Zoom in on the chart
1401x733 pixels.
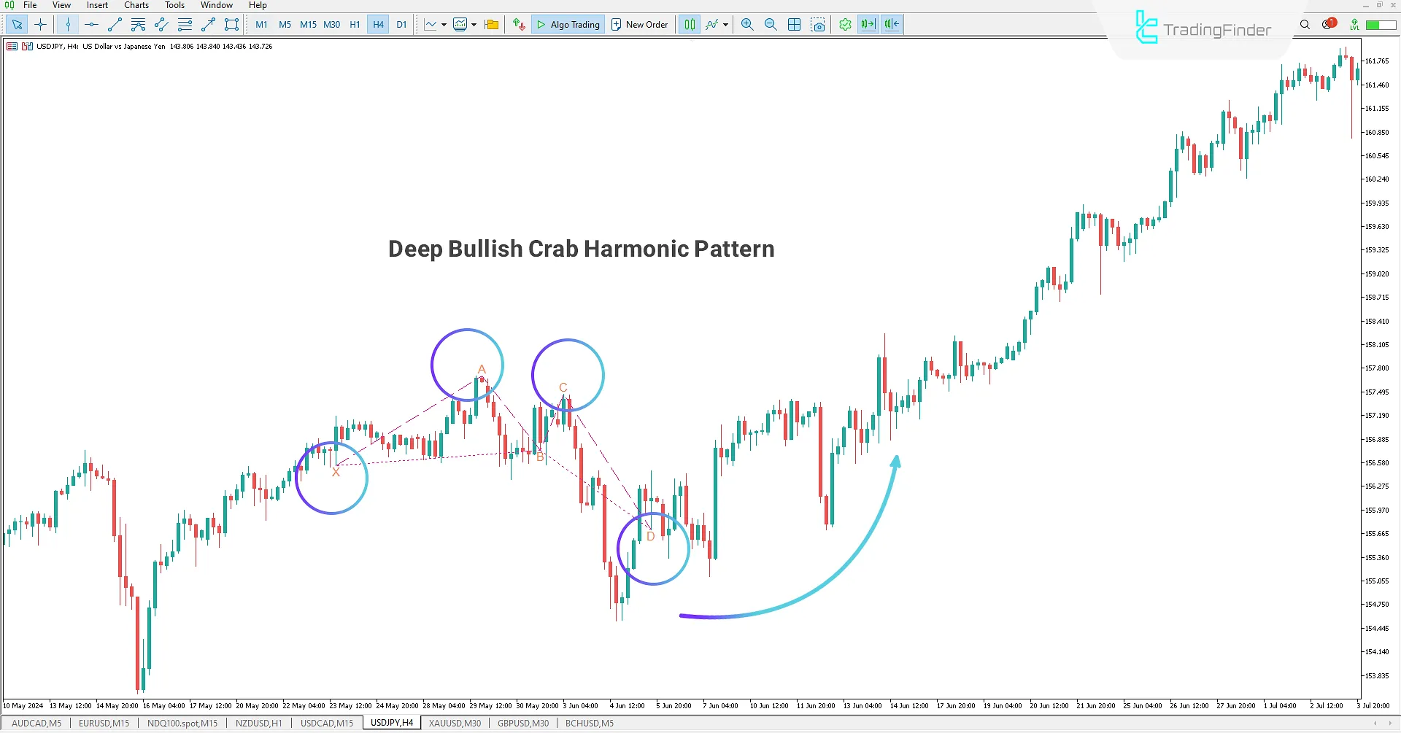click(x=747, y=24)
